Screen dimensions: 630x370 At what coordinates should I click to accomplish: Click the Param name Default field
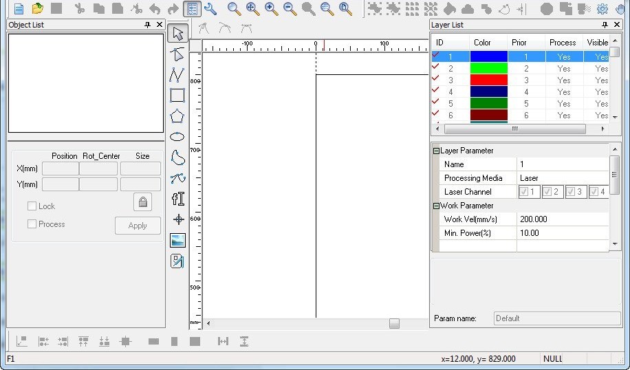click(557, 318)
